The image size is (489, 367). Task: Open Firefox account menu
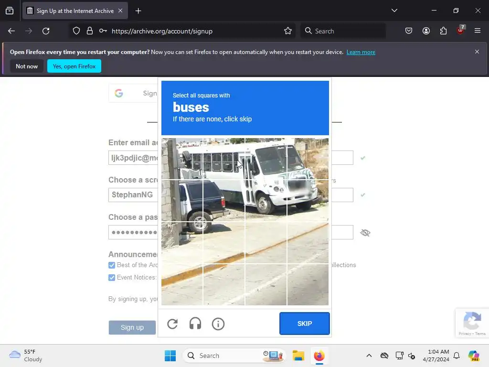point(426,31)
